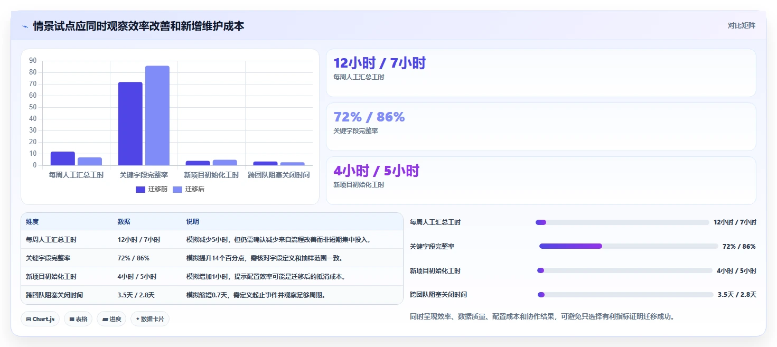Click the 新项目初始化工时 progress bar
777x347 pixels.
pos(625,270)
